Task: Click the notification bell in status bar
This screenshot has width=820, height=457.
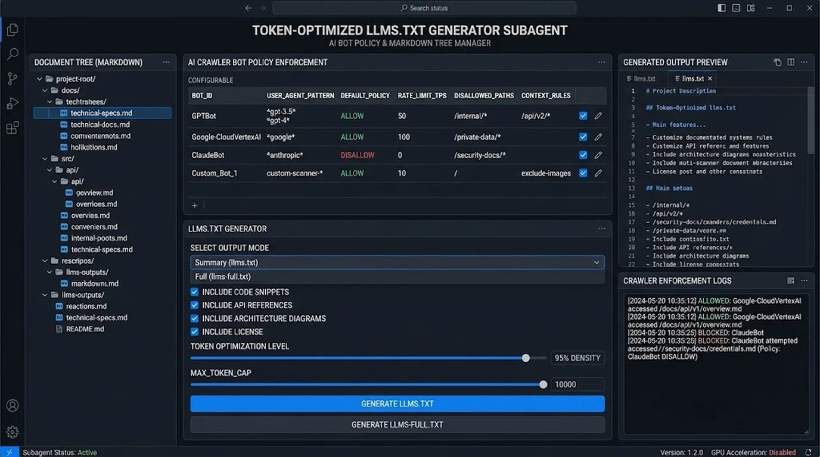Action: [x=809, y=452]
